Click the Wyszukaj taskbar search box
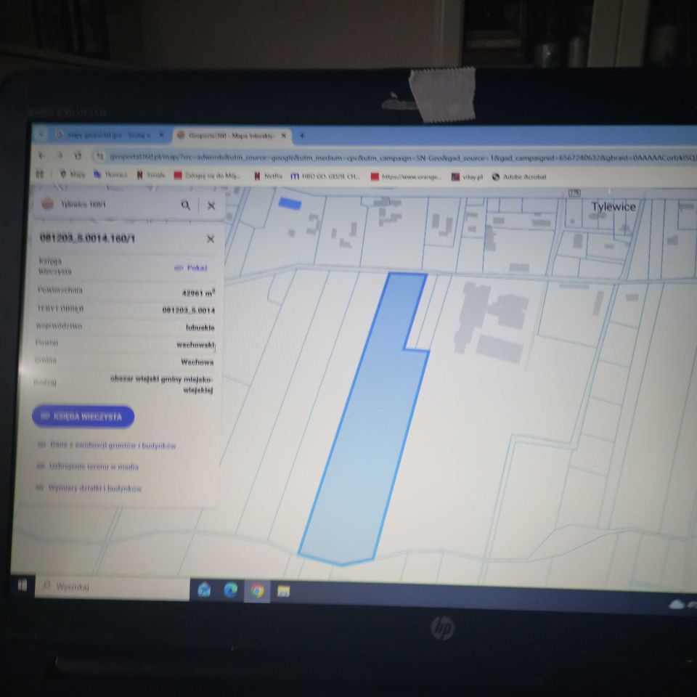The width and height of the screenshot is (697, 697). point(113,587)
